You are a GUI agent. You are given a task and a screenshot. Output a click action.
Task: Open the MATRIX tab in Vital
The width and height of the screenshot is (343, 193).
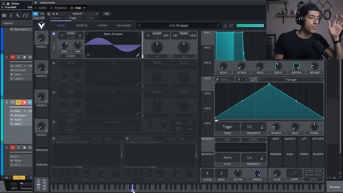click(102, 26)
